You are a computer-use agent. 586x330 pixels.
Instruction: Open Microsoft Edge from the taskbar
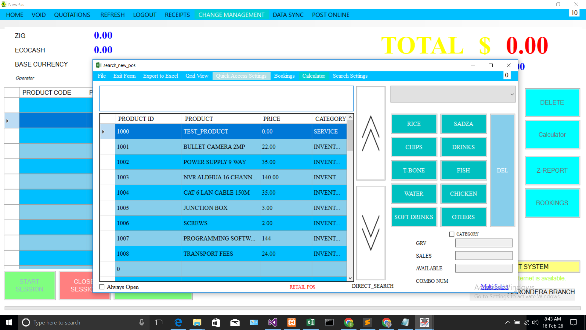pyautogui.click(x=178, y=322)
